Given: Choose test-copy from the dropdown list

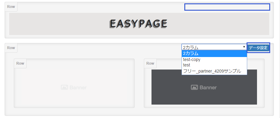Looking at the screenshot, I should click(214, 60).
